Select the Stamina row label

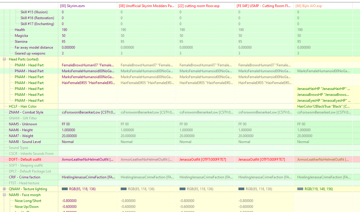[x=21, y=42]
